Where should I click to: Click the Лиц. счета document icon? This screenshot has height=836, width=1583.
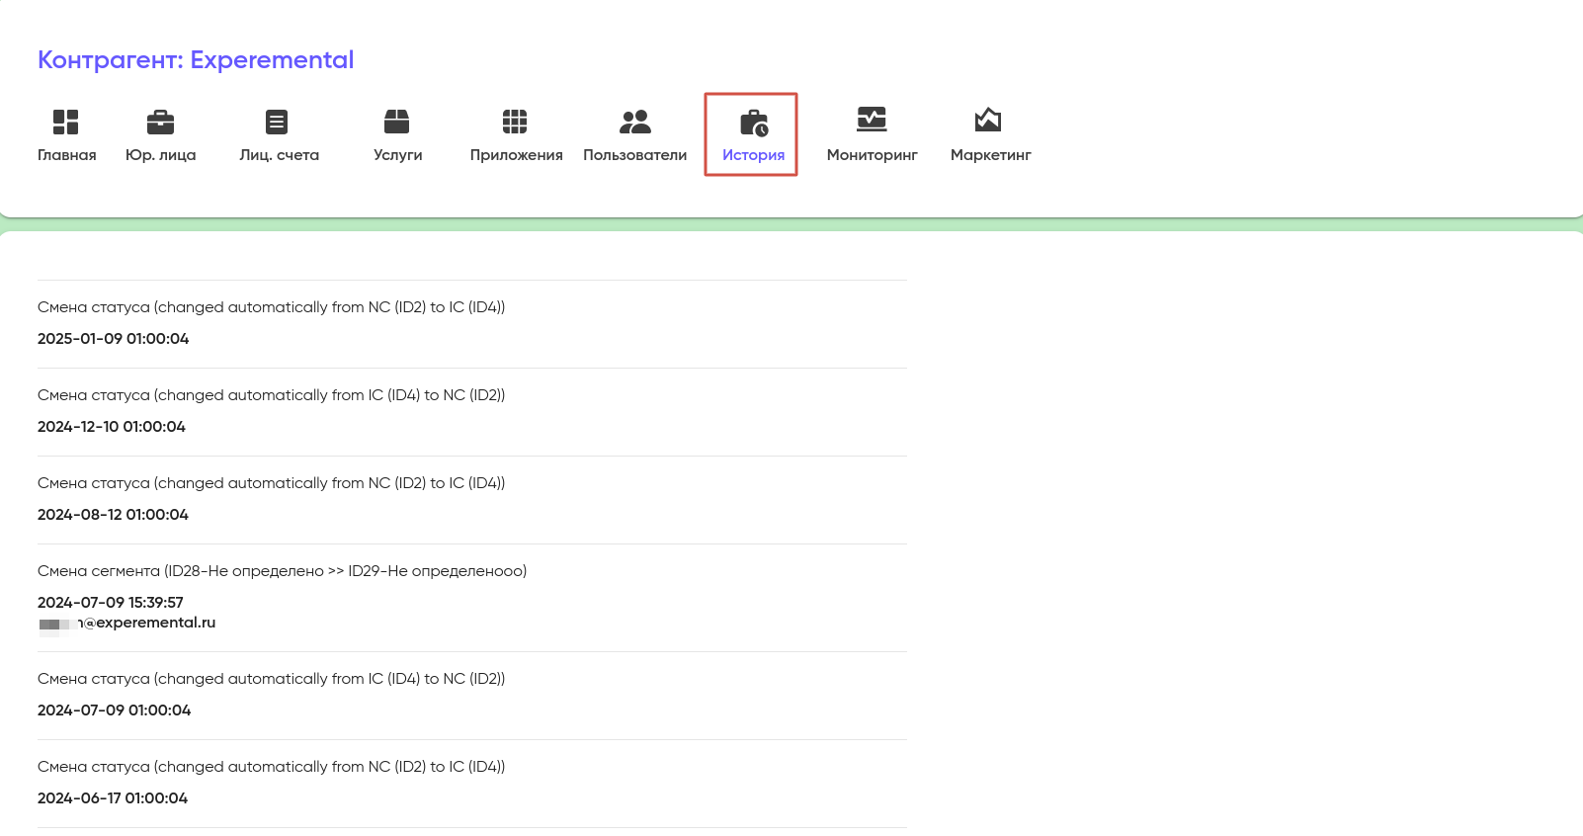click(x=277, y=122)
